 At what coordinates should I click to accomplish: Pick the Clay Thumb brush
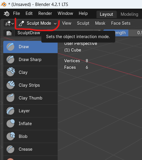[30, 98]
